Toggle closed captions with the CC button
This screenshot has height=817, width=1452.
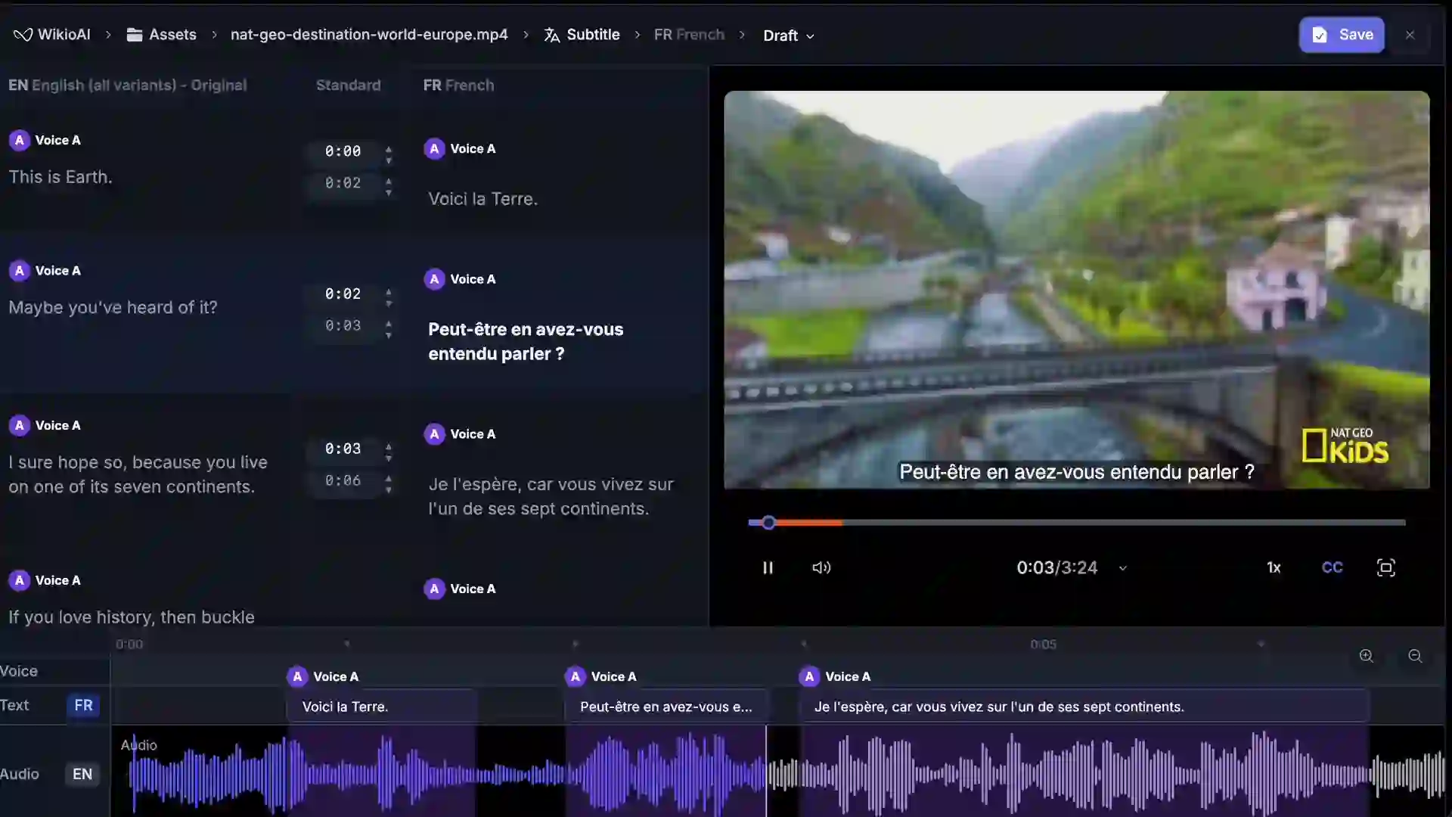(1331, 567)
